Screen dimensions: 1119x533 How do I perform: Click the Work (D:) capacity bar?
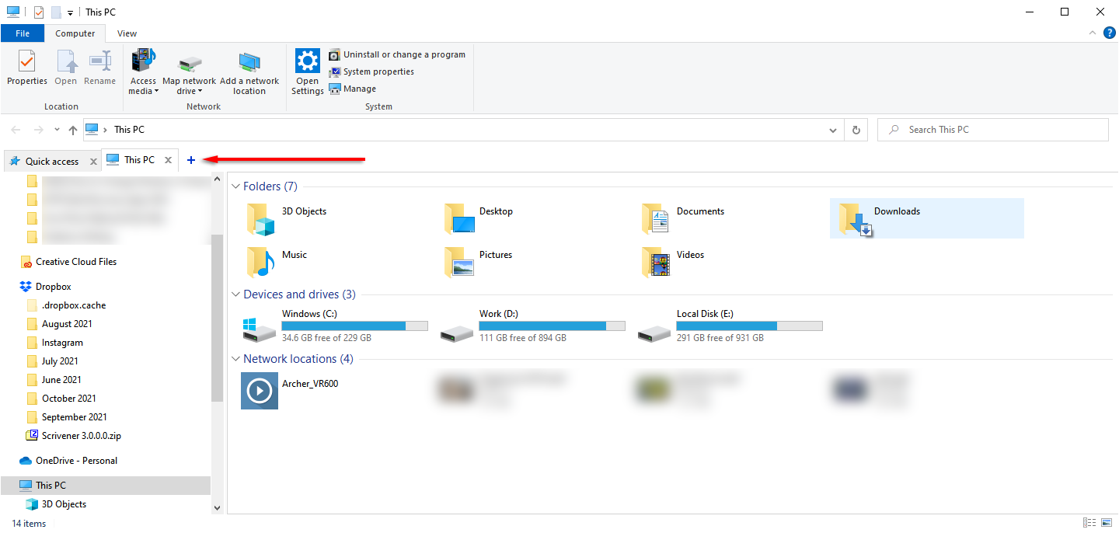point(552,326)
